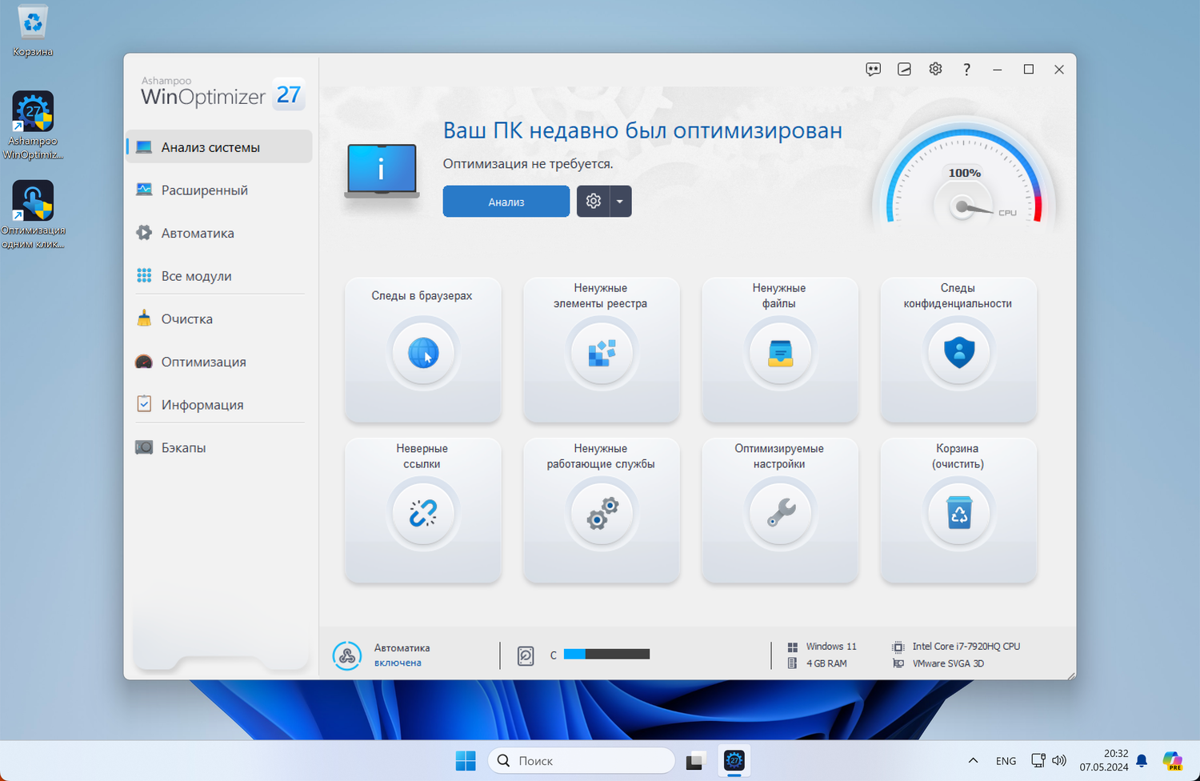The height and width of the screenshot is (781, 1200).
Task: Click the включена automatic status link
Action: point(398,663)
